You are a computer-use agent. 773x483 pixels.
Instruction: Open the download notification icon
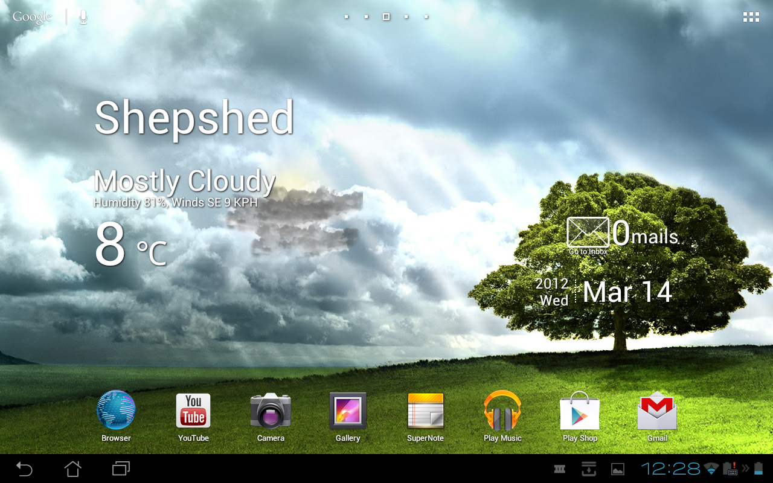pyautogui.click(x=589, y=469)
